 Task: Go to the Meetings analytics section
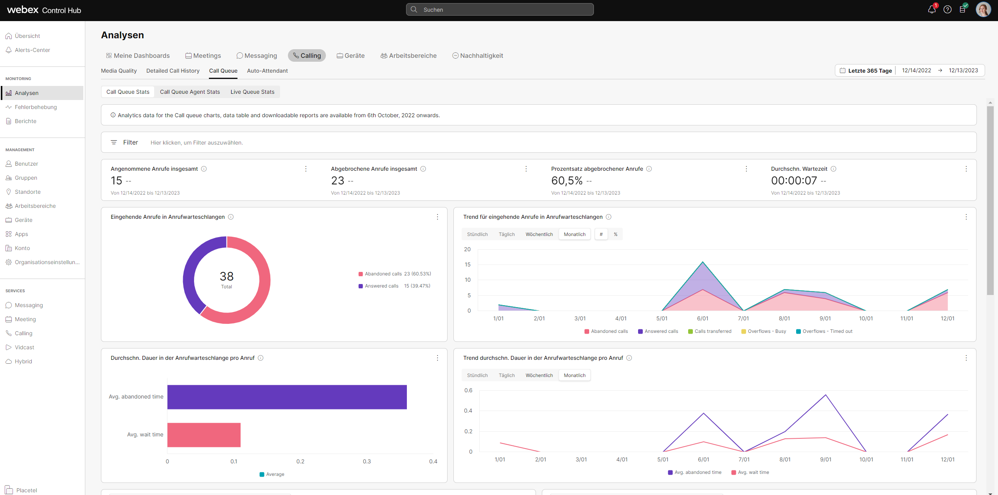click(203, 55)
